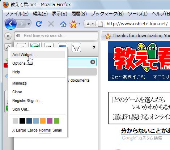Collapse the sidebar with double-chevron button

tap(8, 36)
